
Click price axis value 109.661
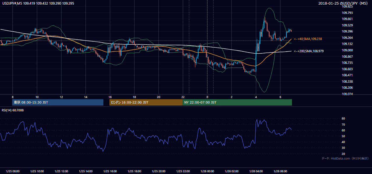[347, 19]
